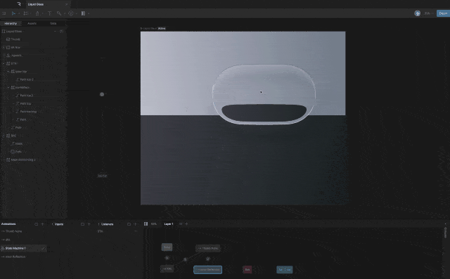The width and height of the screenshot is (450, 279).
Task: Add a folder in Inputs panel
Action: click(82, 224)
